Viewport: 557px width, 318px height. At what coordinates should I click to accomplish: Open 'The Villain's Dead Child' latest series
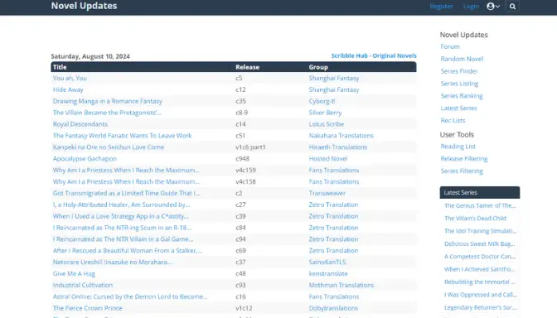point(475,219)
